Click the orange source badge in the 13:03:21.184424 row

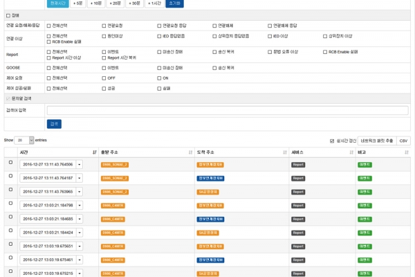pos(113,233)
